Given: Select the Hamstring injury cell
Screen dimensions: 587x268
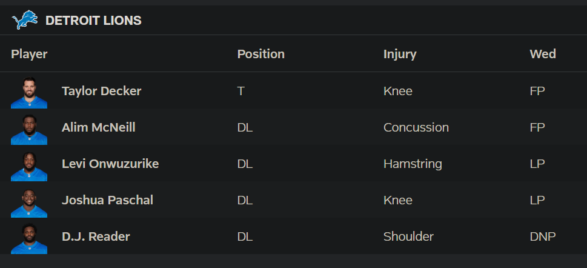Looking at the screenshot, I should click(413, 164).
